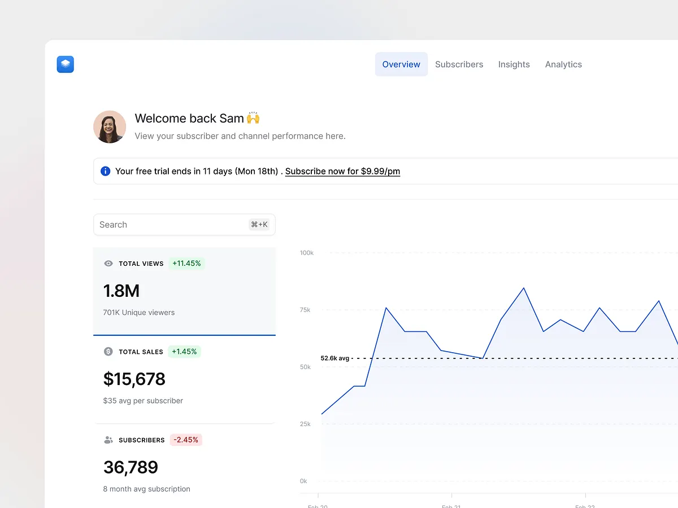This screenshot has height=508, width=678.
Task: Click the raised-hands emoji in the greeting
Action: coord(253,118)
